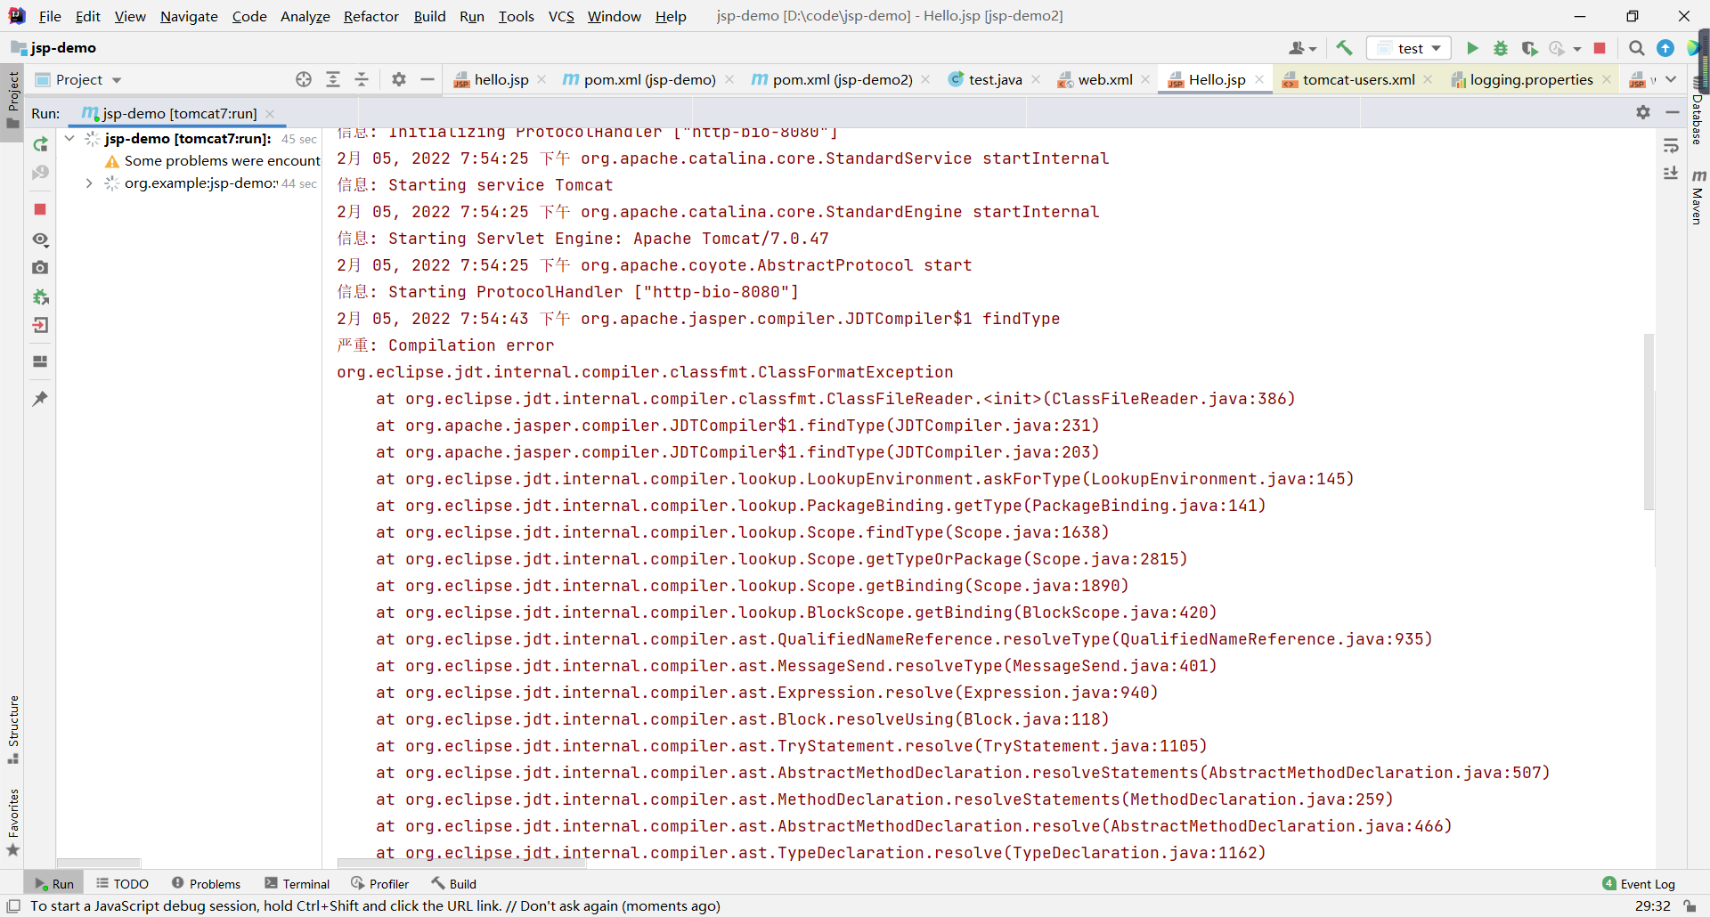The image size is (1710, 917).
Task: Open the Profiler tool window
Action: 379,883
